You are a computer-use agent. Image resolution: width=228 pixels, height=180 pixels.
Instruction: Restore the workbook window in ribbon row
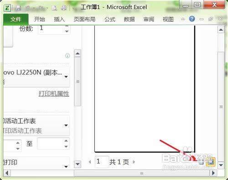(x=211, y=19)
